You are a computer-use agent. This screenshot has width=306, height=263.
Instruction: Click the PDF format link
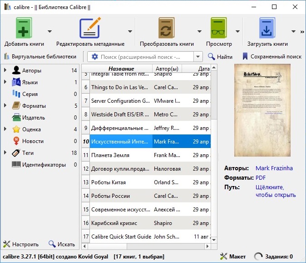click(261, 177)
